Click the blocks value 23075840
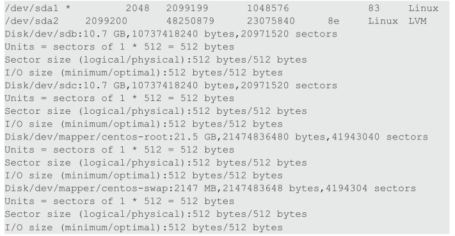The width and height of the screenshot is (455, 236). pyautogui.click(x=271, y=21)
